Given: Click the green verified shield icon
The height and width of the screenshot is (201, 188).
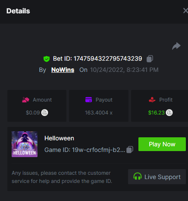Looking at the screenshot, I should (x=47, y=59).
